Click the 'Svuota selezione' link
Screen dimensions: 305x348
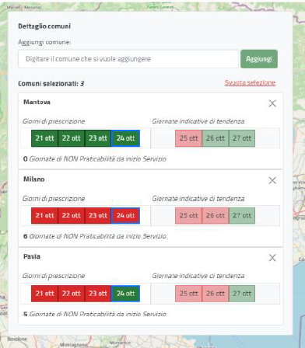coord(250,82)
